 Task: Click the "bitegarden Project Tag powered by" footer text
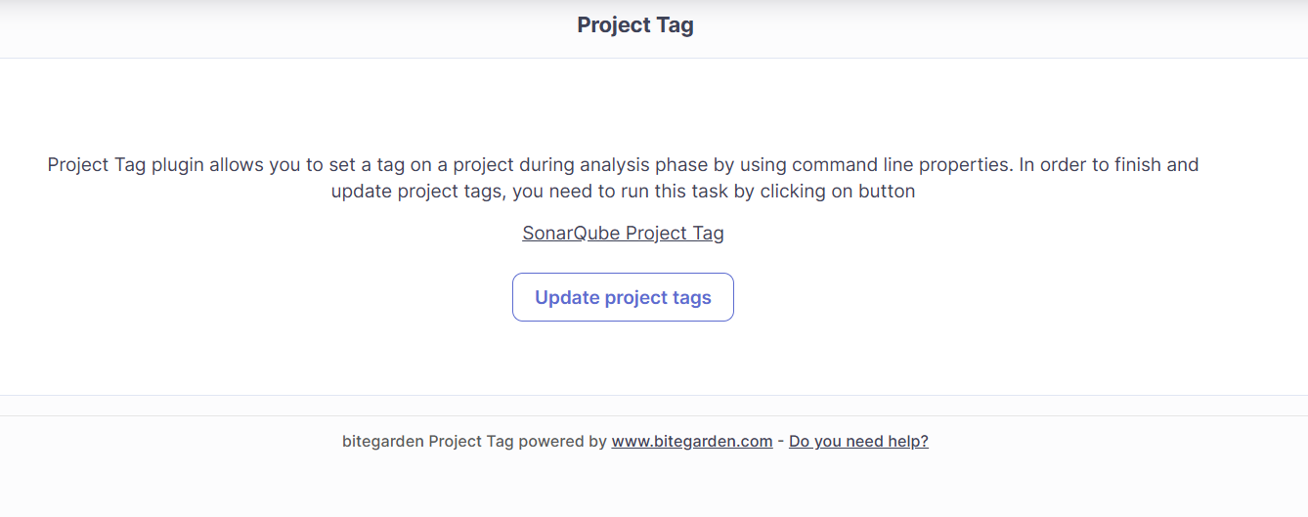pyautogui.click(x=475, y=442)
